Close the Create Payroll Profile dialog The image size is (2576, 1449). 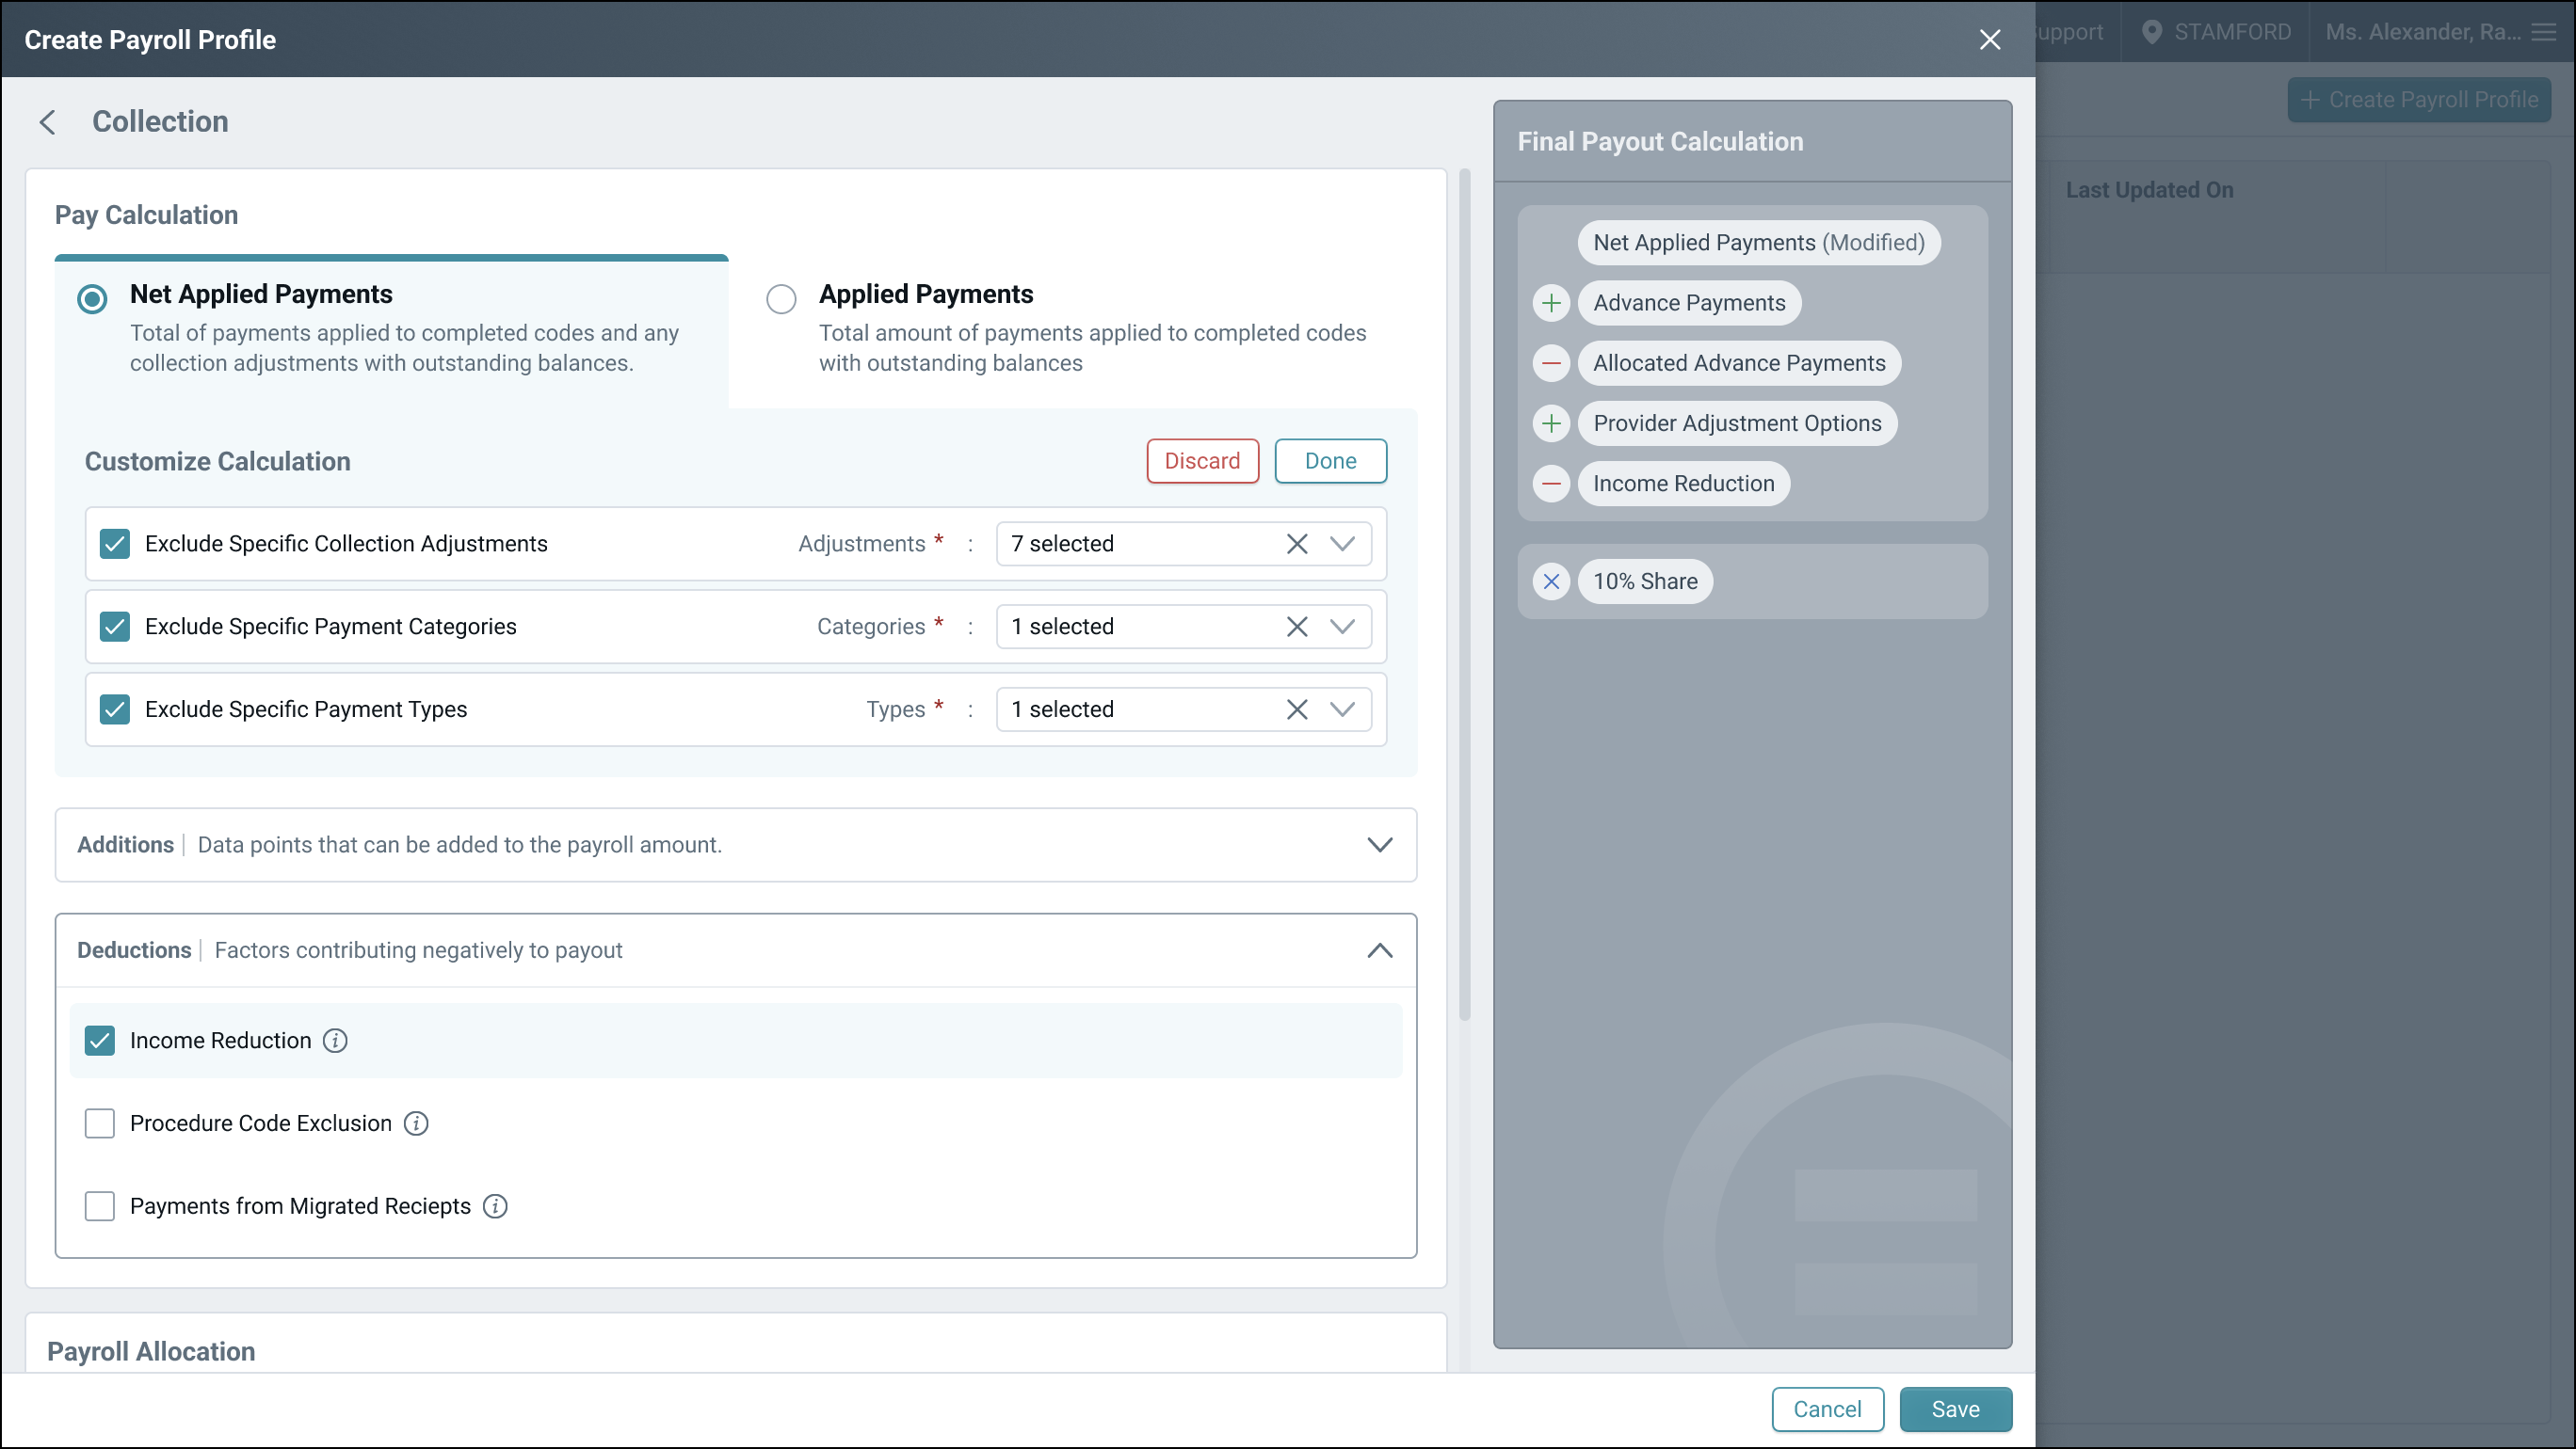pyautogui.click(x=1990, y=39)
